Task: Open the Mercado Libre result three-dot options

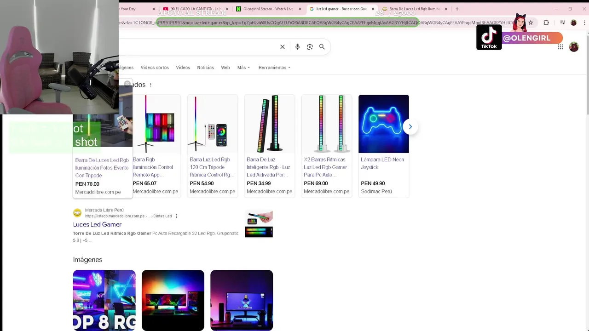Action: point(176,216)
